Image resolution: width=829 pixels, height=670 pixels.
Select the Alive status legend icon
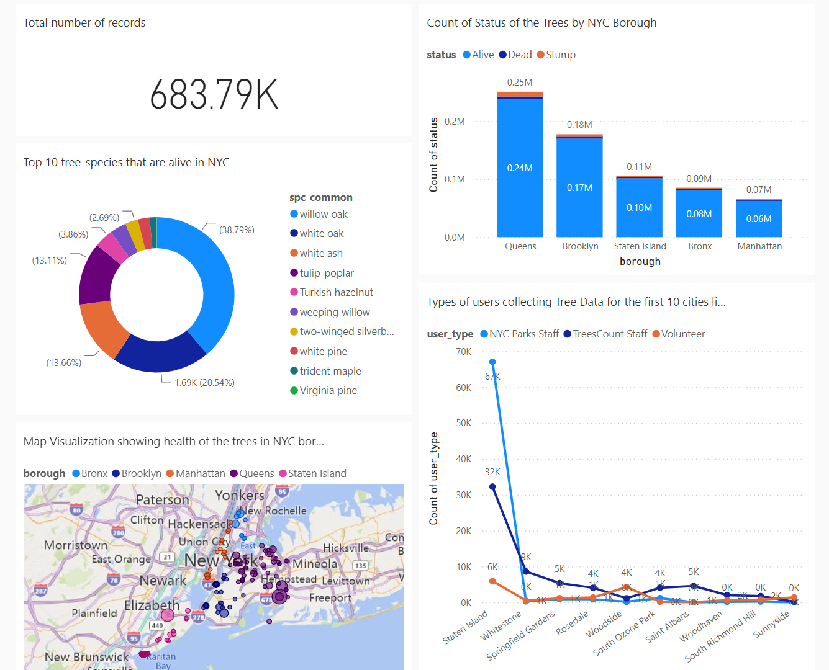click(468, 55)
